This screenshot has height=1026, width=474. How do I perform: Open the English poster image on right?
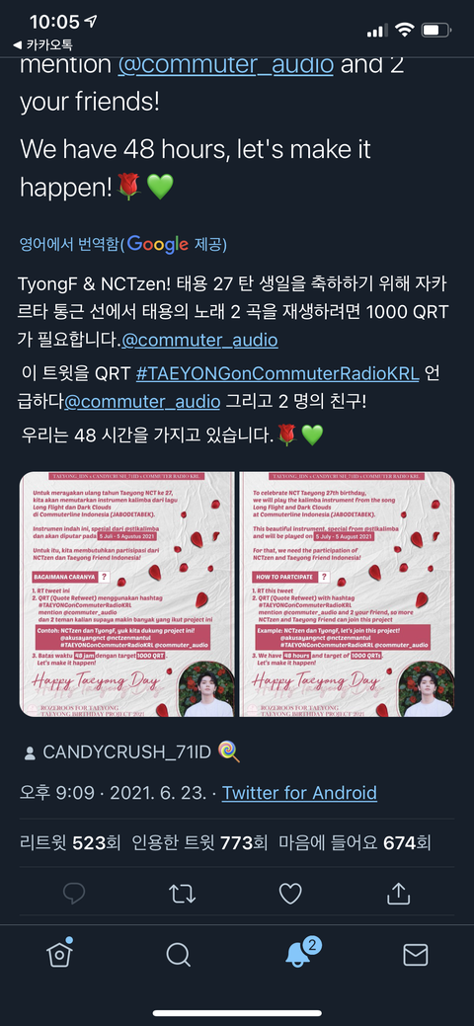(x=347, y=594)
